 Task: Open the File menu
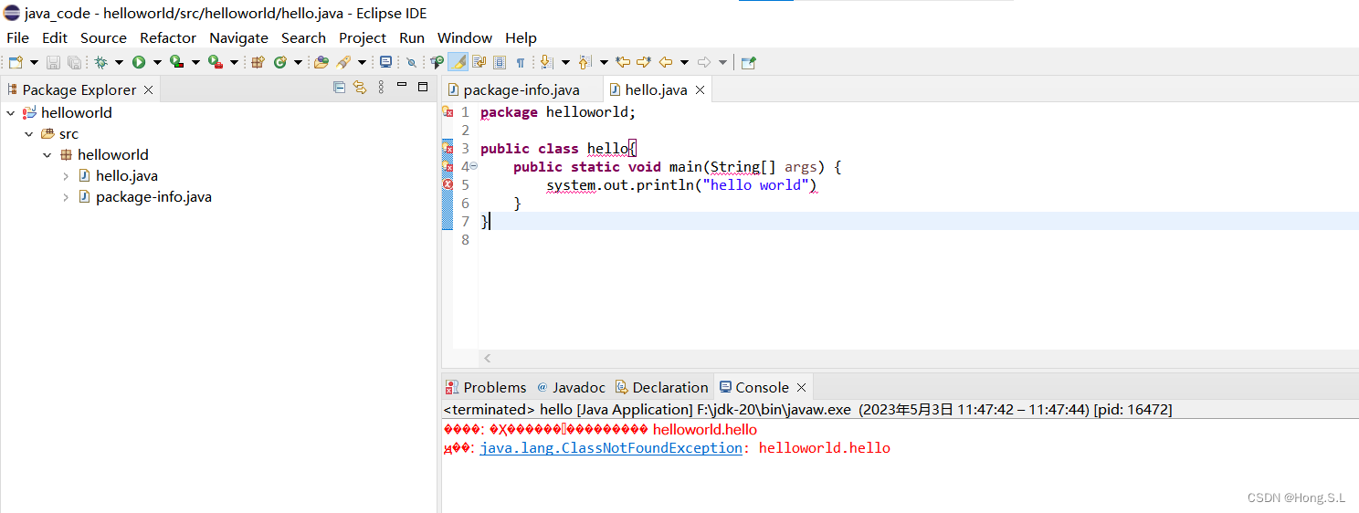(17, 38)
